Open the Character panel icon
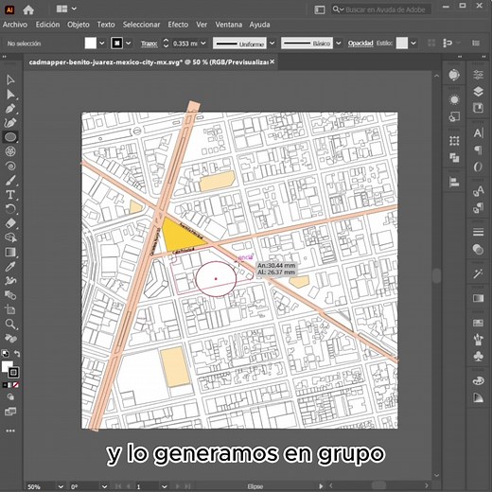Screen dimensions: 492x492 (x=478, y=133)
